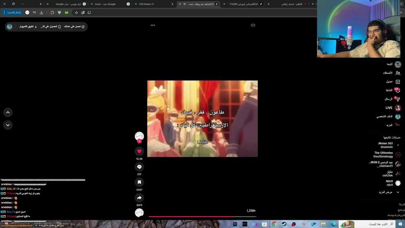This screenshot has width=405, height=228.
Task: Click the browser Finish update (إكمال التحديث) button
Action: pyautogui.click(x=12, y=12)
